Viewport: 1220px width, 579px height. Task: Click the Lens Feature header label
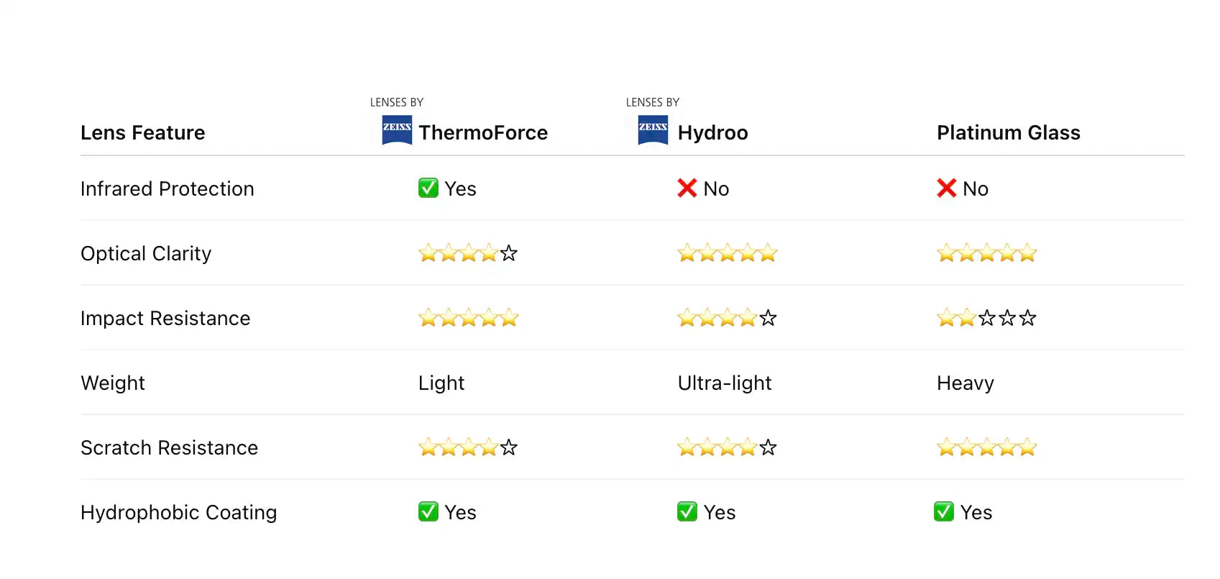point(143,133)
